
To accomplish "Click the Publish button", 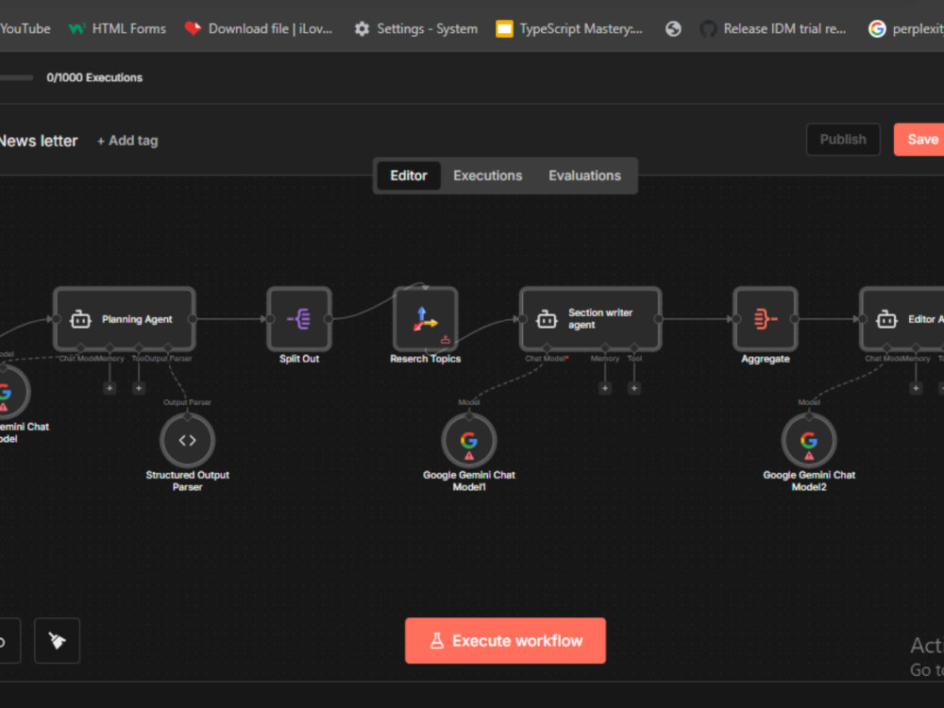I will [843, 140].
